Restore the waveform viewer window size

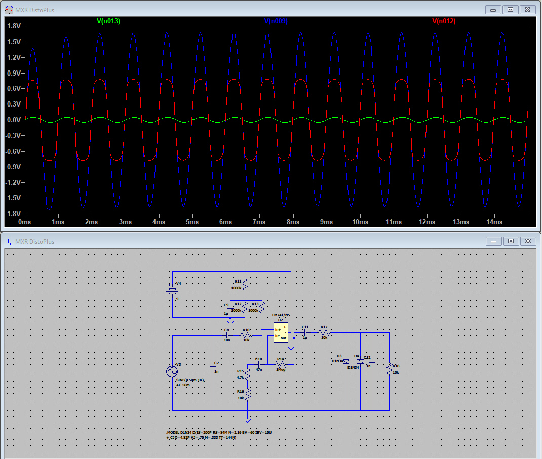pyautogui.click(x=509, y=9)
